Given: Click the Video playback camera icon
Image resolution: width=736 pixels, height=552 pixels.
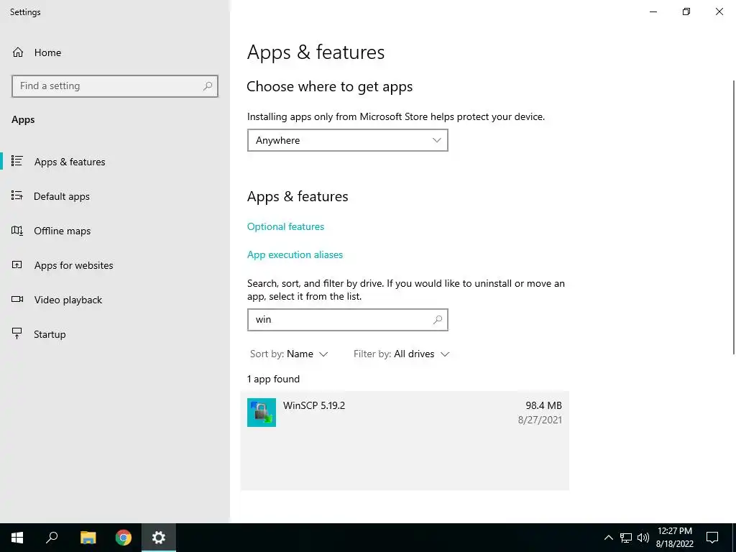Looking at the screenshot, I should tap(17, 299).
